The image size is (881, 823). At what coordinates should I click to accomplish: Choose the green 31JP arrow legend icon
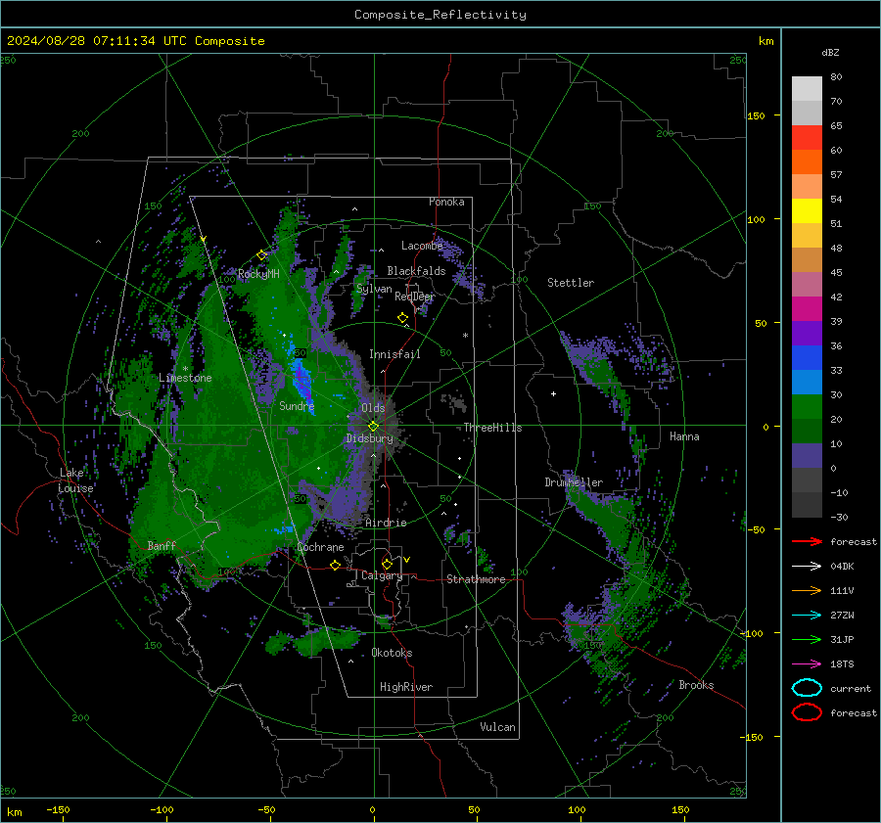(807, 639)
